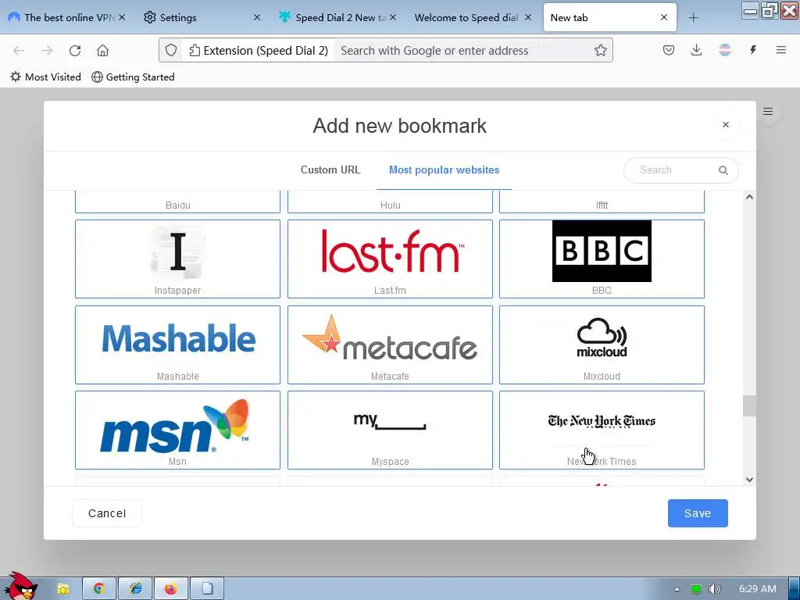The height and width of the screenshot is (600, 800).
Task: Choose the Instapaper website tile
Action: click(x=177, y=259)
